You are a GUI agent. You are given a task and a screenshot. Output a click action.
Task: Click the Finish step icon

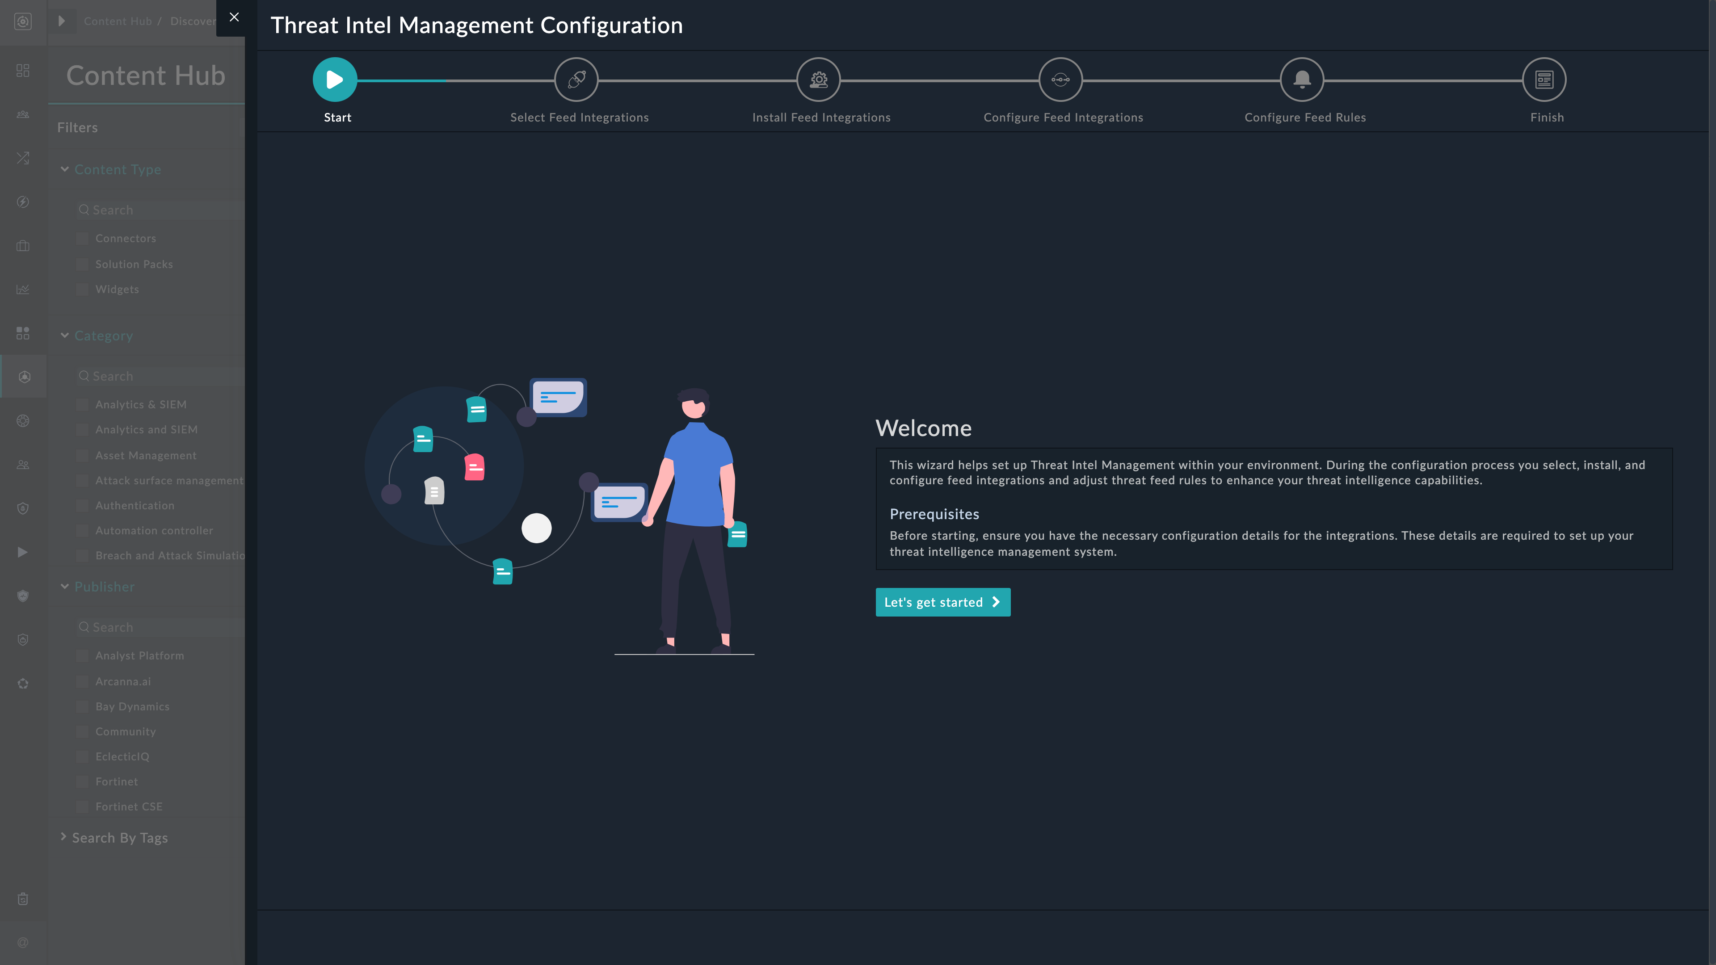coord(1544,80)
